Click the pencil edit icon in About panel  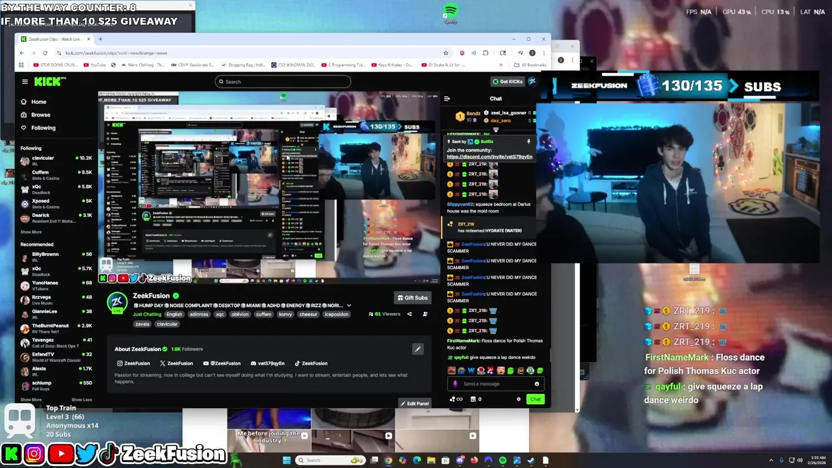418,349
